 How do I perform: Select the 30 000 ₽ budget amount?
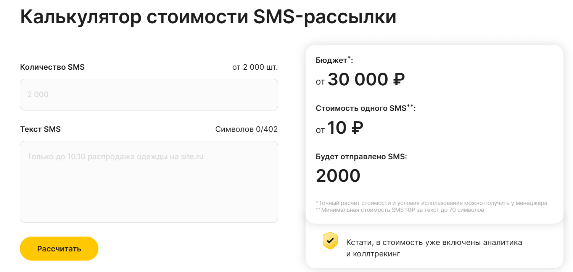pyautogui.click(x=366, y=80)
